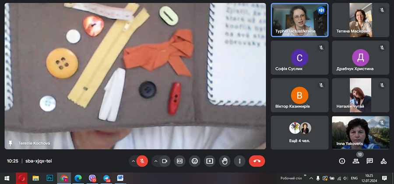This screenshot has width=394, height=184.
Task: Present your screen now
Action: coord(210,161)
